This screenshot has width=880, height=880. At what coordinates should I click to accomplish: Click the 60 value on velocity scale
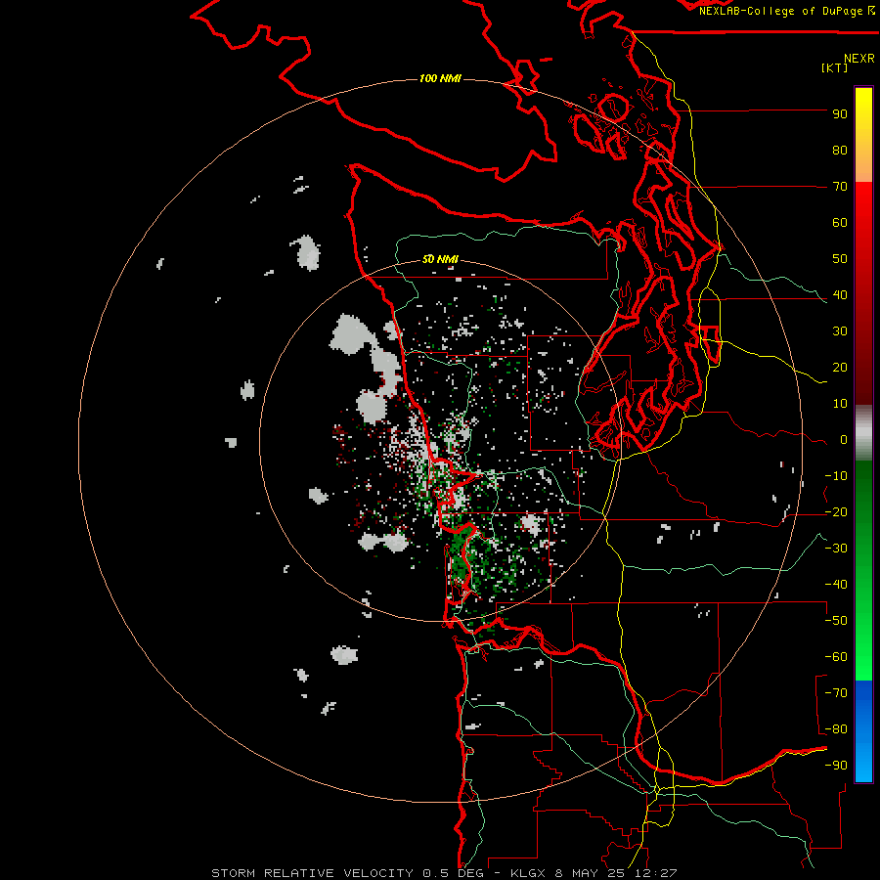[840, 223]
